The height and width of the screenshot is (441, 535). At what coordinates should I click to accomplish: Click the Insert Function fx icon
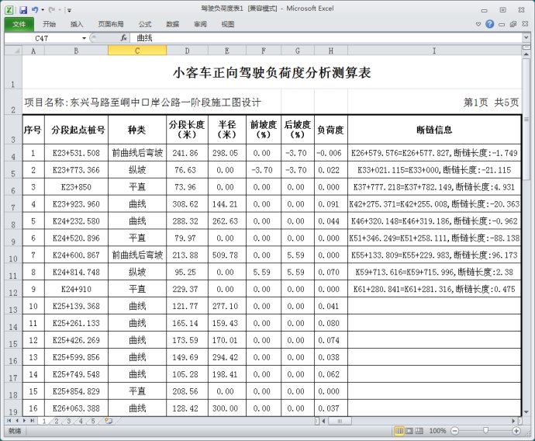(x=123, y=37)
